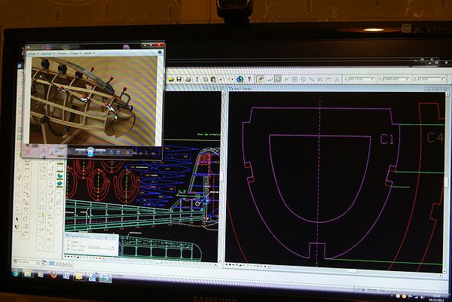Screen dimensions: 452x302
Task: Click the Copy icon in CAD toolbar
Action: tap(206, 79)
